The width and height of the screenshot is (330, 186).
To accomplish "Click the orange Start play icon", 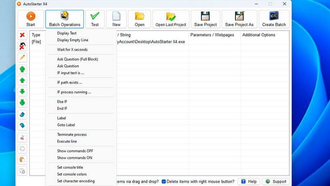I will point(31,16).
